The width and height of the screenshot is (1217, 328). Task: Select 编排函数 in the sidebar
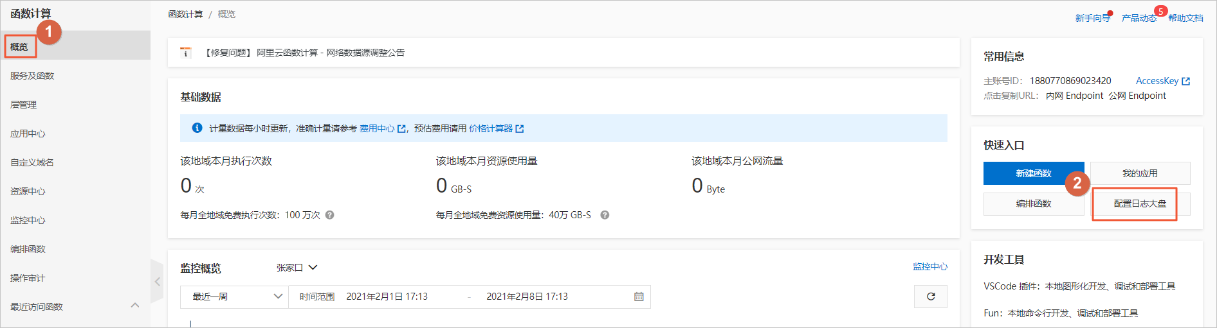[x=28, y=249]
